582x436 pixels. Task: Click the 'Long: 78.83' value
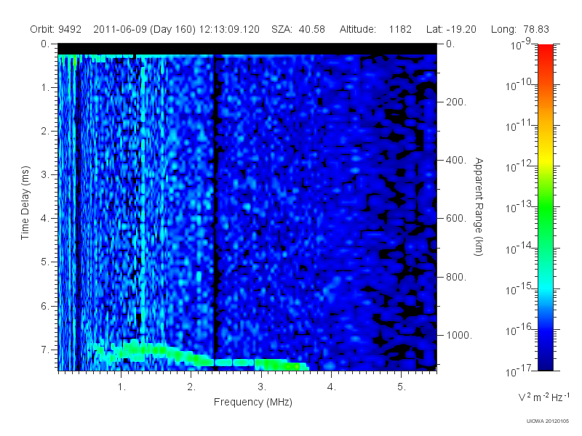pos(519,29)
